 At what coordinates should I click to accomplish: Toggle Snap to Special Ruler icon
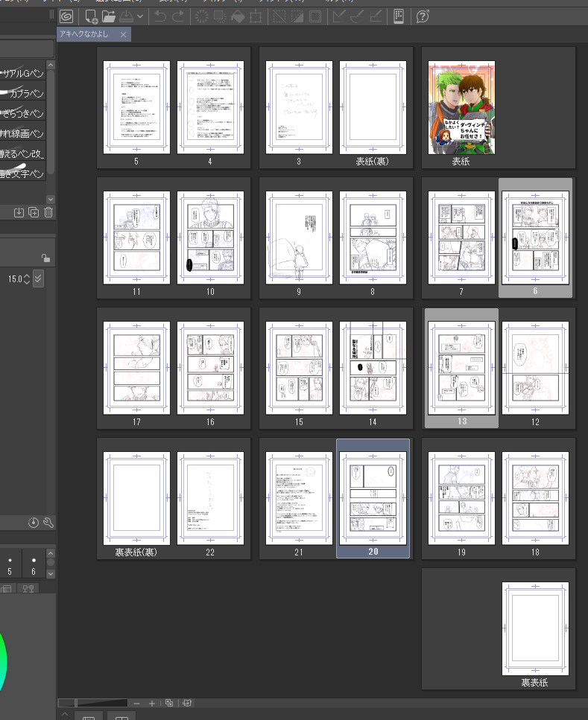[357, 17]
